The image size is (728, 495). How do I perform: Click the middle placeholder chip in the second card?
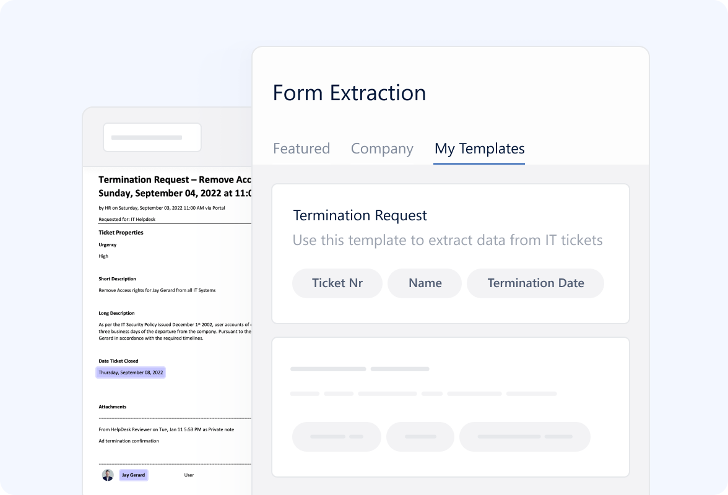[x=420, y=437]
